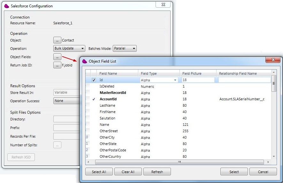
Task: Close the Salesforce Configuration window
Action: point(163,4)
